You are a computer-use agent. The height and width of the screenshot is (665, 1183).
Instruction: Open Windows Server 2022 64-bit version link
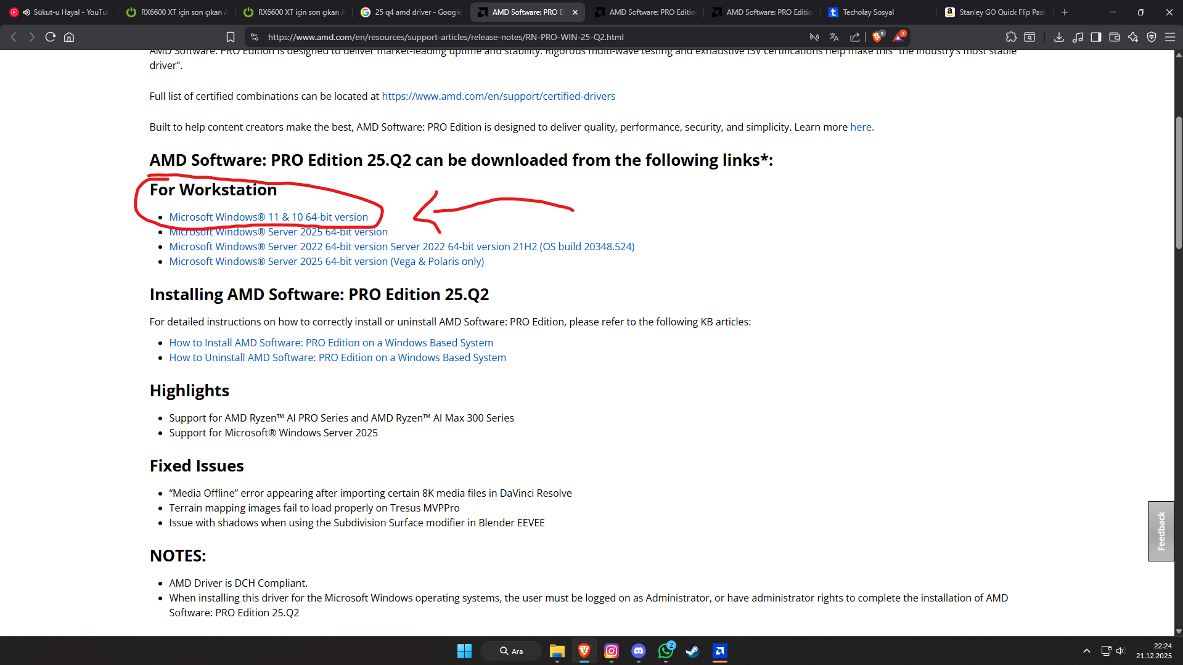(402, 247)
